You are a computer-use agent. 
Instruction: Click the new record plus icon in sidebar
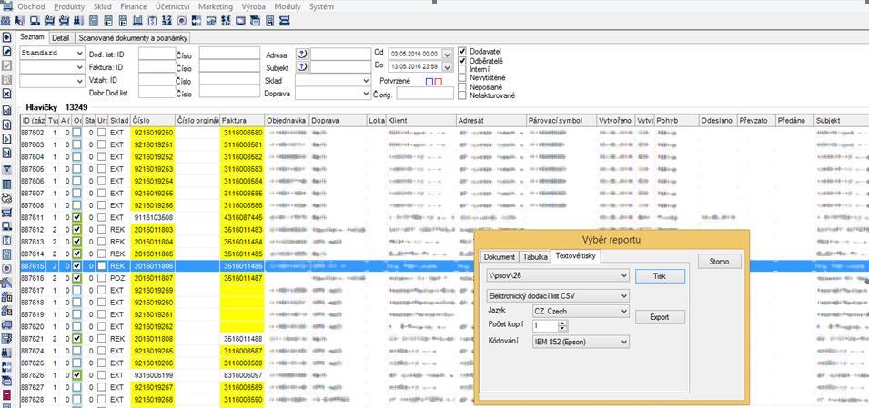coord(7,37)
